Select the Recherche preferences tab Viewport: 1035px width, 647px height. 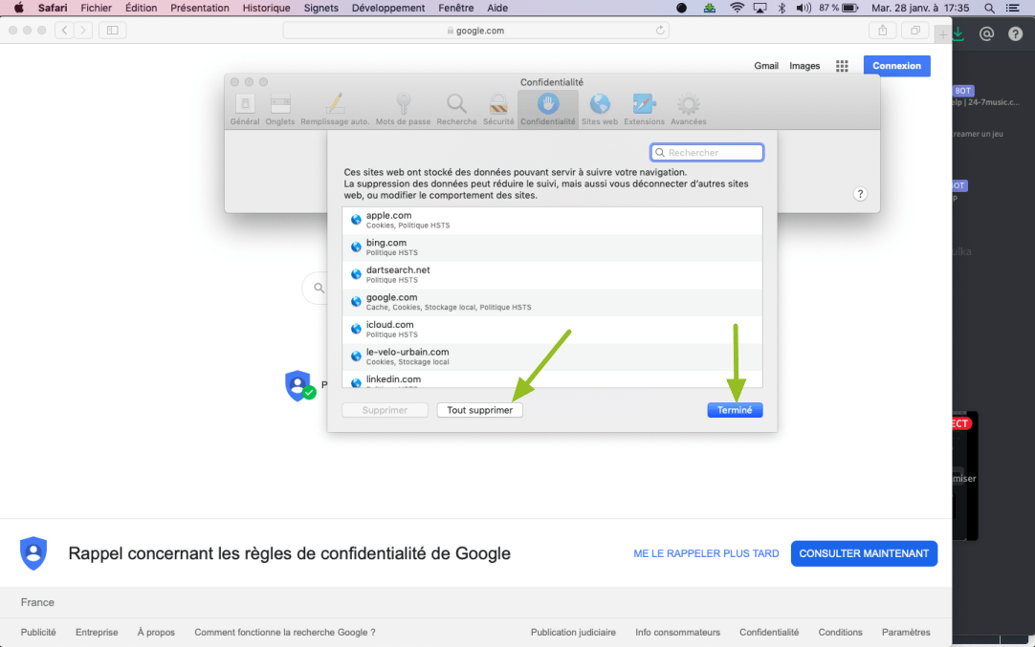[456, 110]
